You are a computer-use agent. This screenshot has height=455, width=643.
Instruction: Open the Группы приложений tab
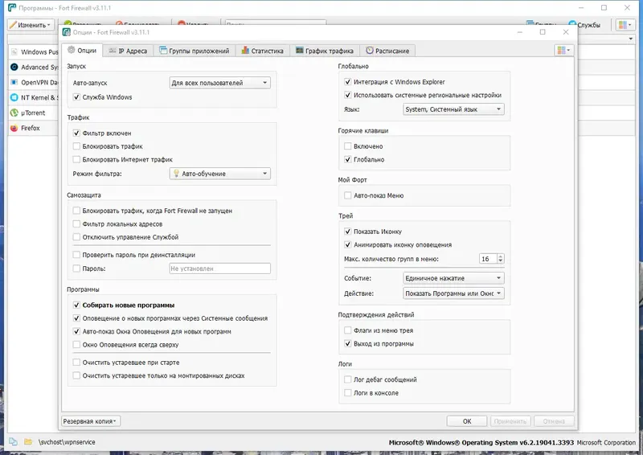coord(194,51)
